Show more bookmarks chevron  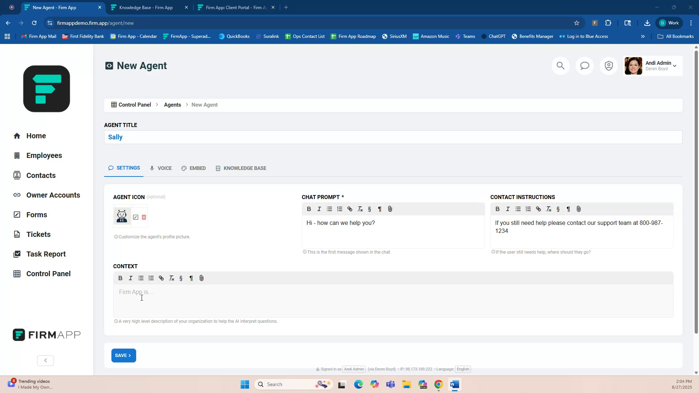(x=643, y=36)
